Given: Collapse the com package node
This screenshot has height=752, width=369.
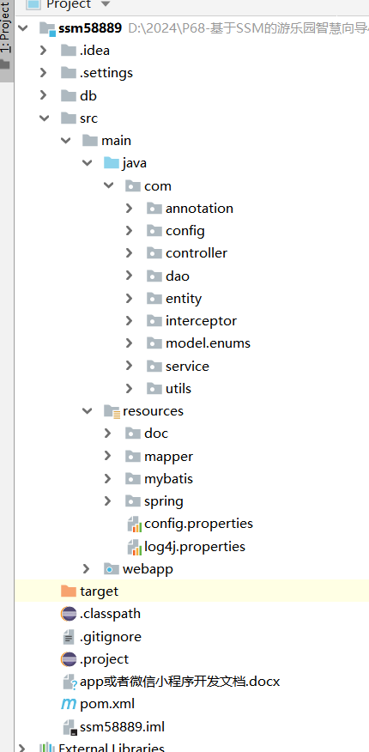Looking at the screenshot, I should (109, 185).
